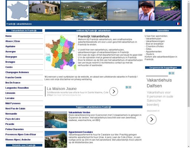The image size is (190, 148).
Task: Close the La Maison Jaune ad with X icon
Action: coord(130,87)
